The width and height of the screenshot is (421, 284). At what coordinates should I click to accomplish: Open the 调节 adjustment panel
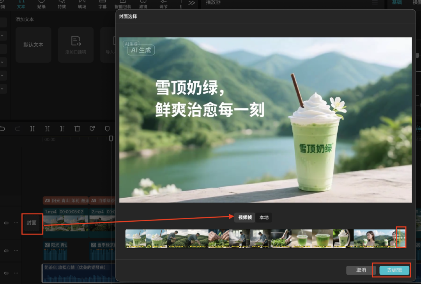pyautogui.click(x=163, y=4)
